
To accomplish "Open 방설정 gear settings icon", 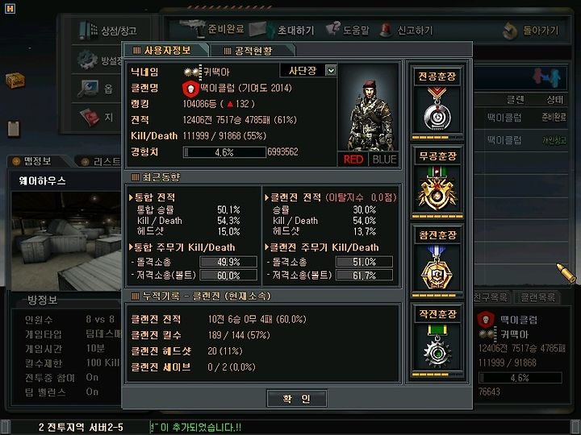I will pyautogui.click(x=87, y=60).
